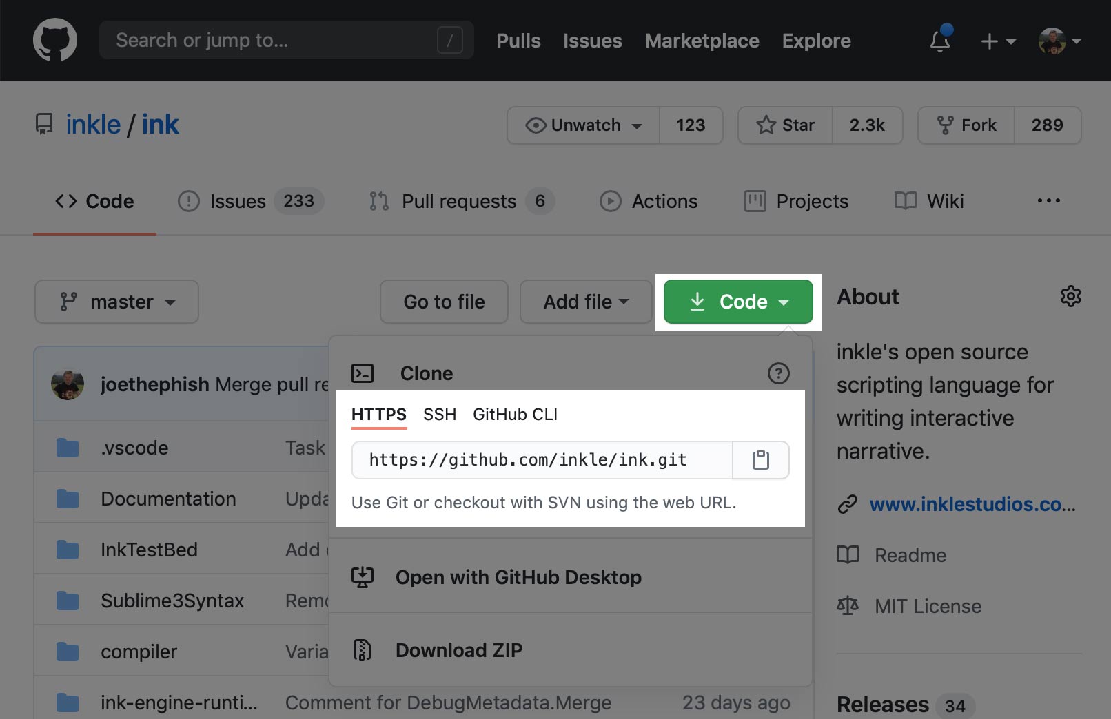Toggle the green Code download dropdown
This screenshot has height=719, width=1111.
pyautogui.click(x=738, y=302)
